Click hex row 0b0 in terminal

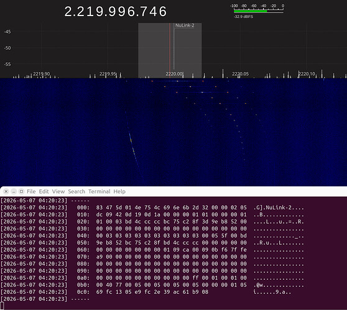point(152,285)
